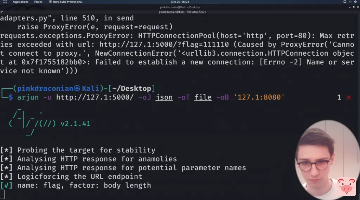
Task: Click the terminal pane icon left of title
Action: click(x=2, y=12)
